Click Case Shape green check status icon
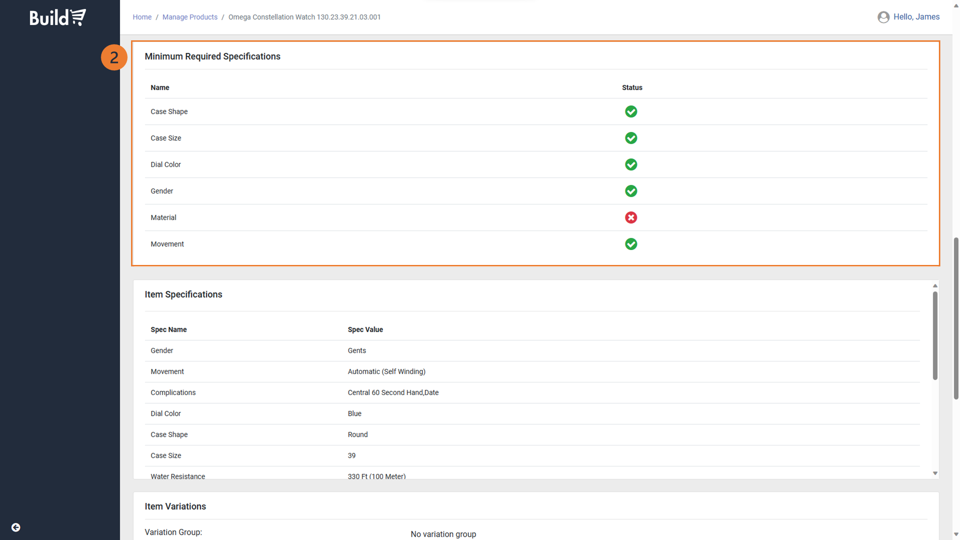 coord(631,111)
